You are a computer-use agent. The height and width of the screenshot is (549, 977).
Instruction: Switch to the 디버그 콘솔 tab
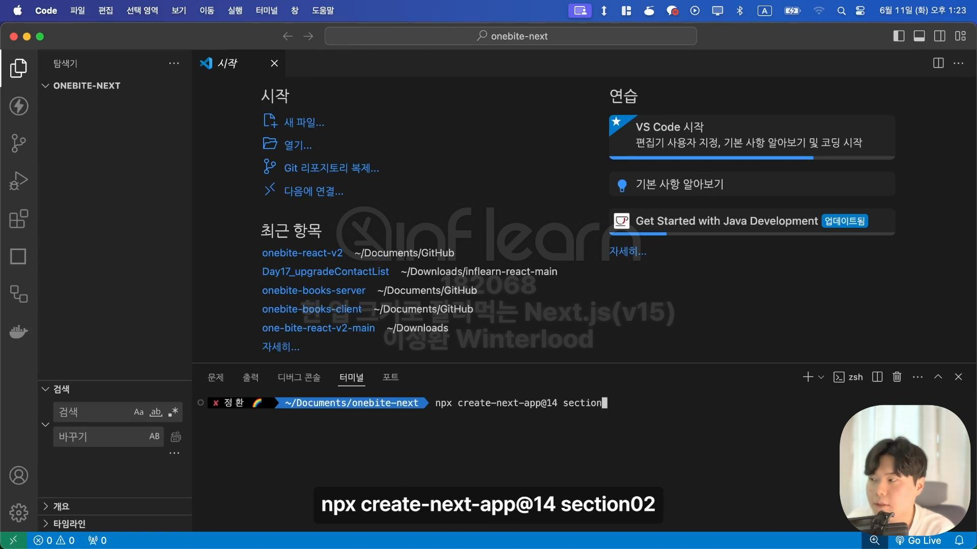[299, 377]
